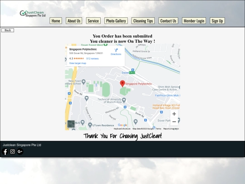245x184 pixels.
Task: Open the map Terms link
Action: click(x=158, y=129)
